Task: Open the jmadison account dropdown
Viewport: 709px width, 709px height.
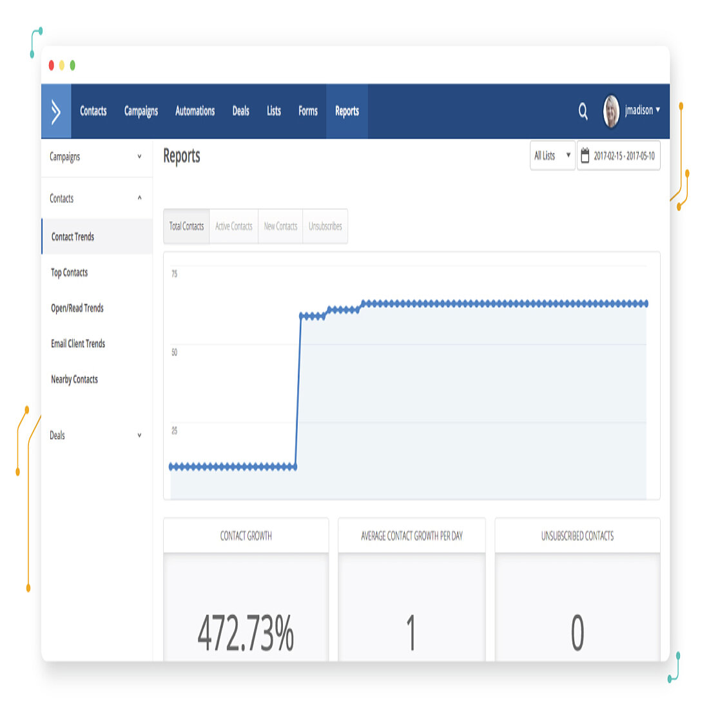Action: pos(641,110)
